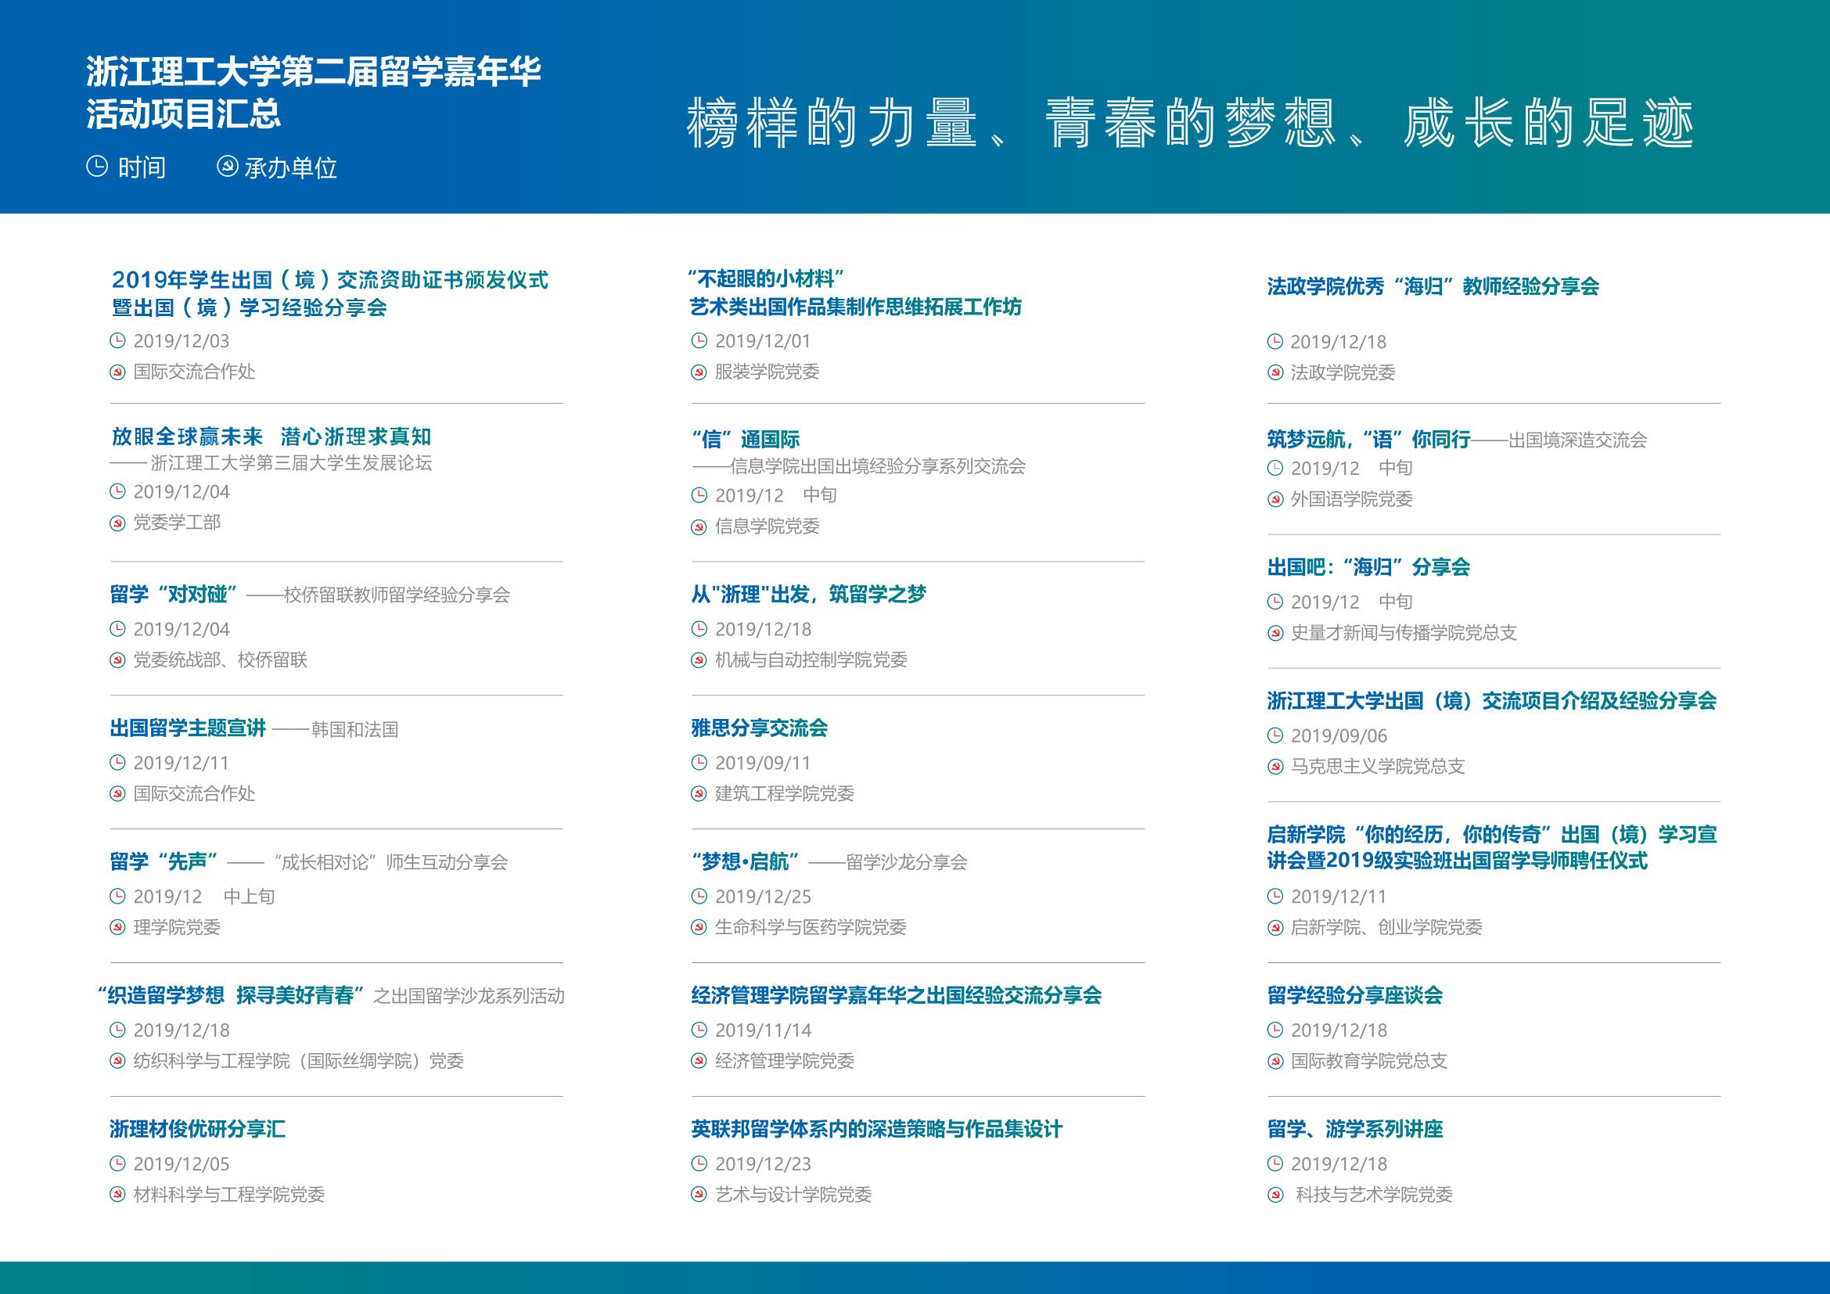Click the slogan 榜样的力量、青春的梦想、成长的足迹
Screen dimensions: 1830x1294
tap(1190, 123)
